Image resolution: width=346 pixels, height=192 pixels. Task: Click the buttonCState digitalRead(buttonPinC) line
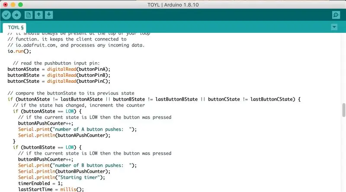[59, 81]
